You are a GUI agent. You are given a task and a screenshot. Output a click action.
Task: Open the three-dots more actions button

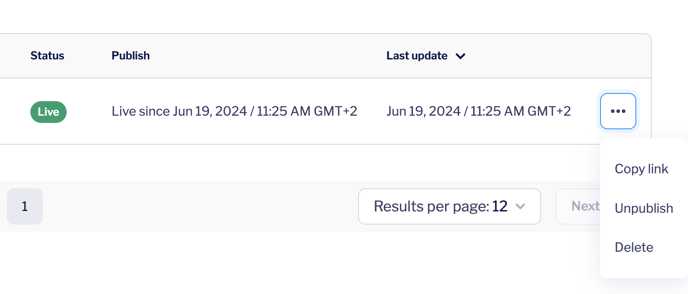(618, 111)
